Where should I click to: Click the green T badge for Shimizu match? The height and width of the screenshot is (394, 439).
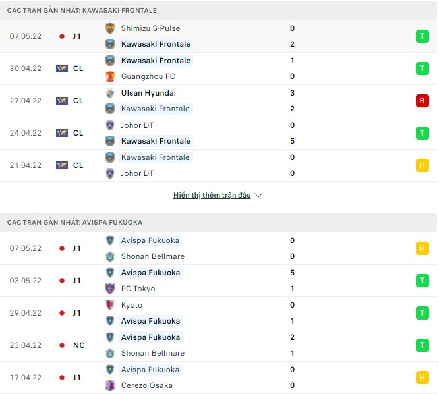click(422, 36)
